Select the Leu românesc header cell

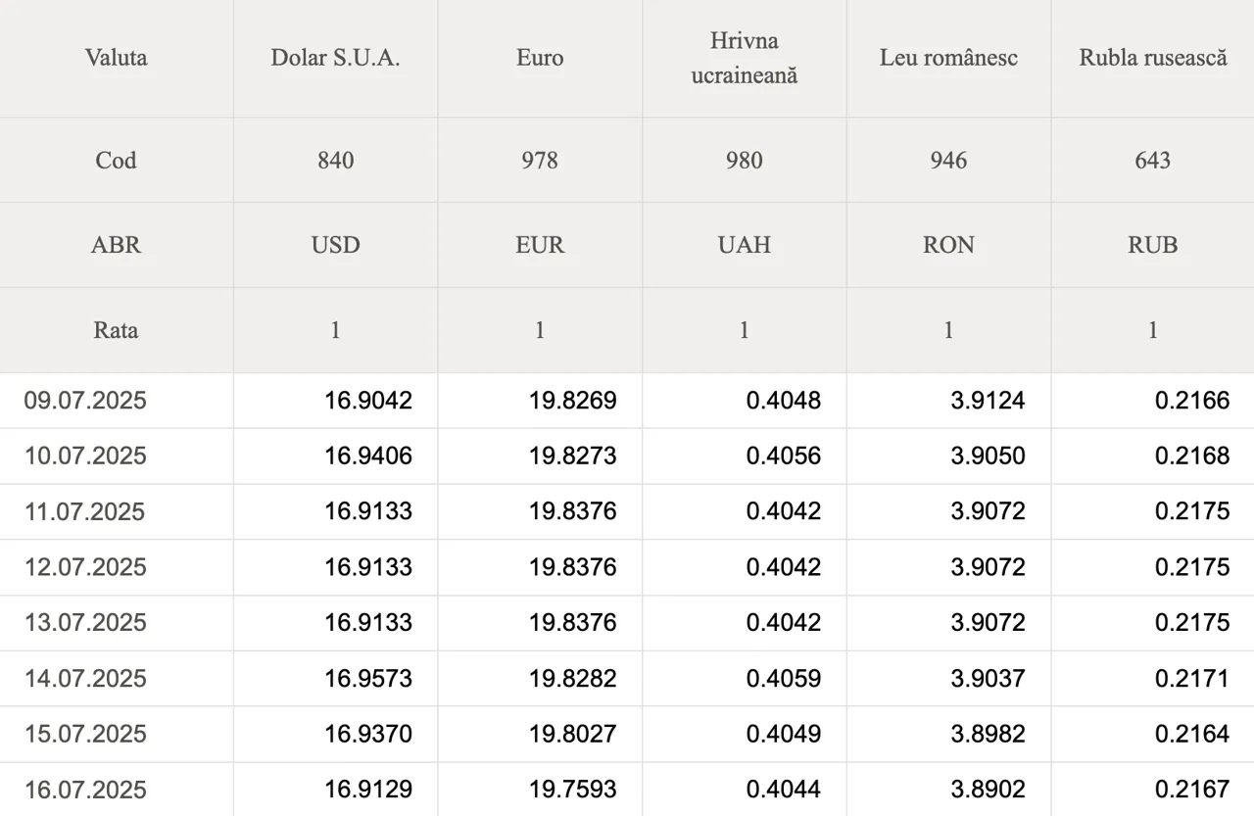[948, 58]
